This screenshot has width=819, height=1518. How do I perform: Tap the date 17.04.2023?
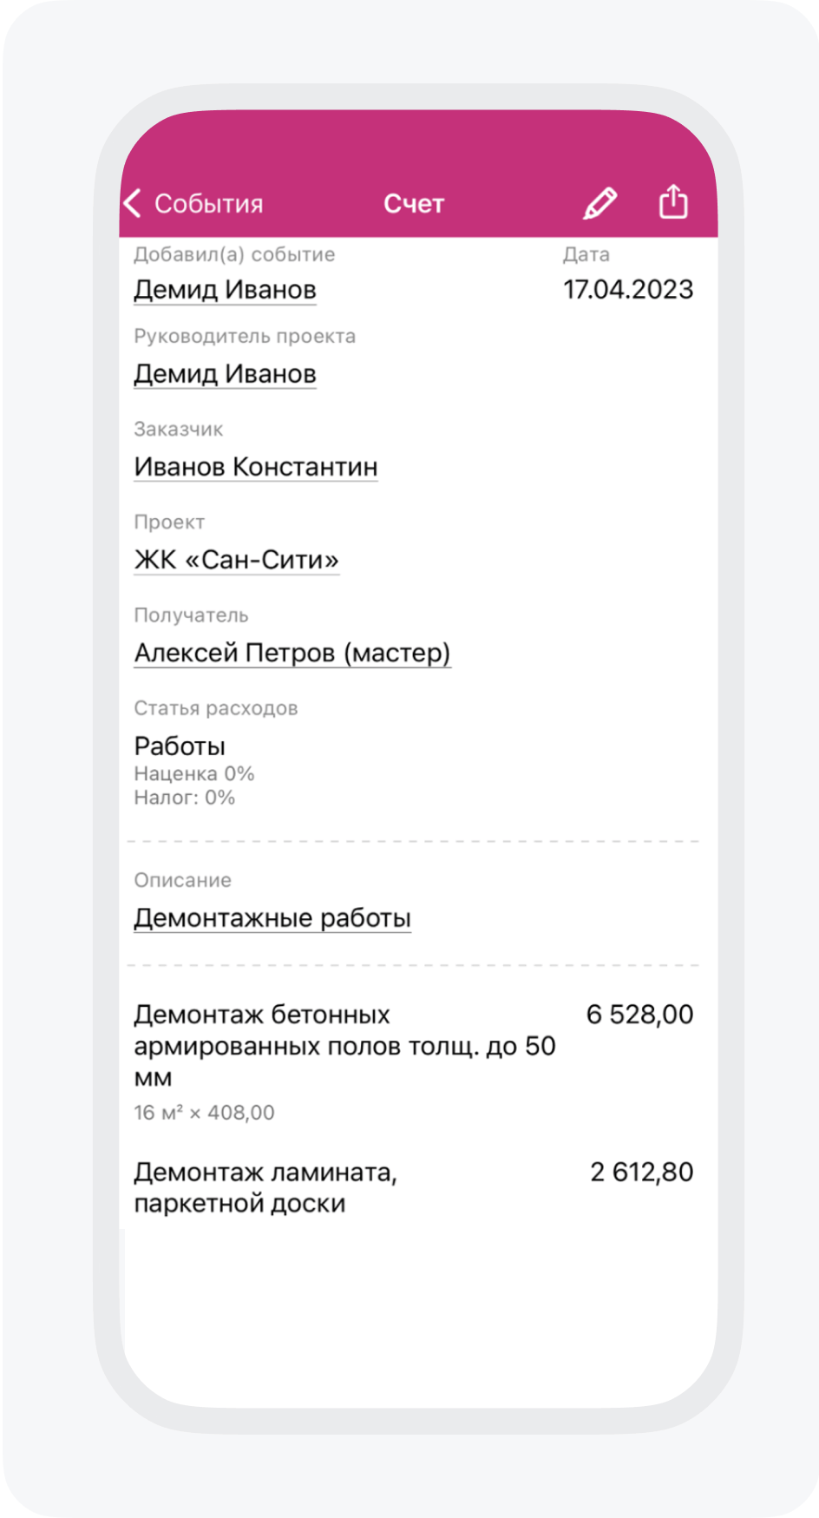[x=628, y=290]
